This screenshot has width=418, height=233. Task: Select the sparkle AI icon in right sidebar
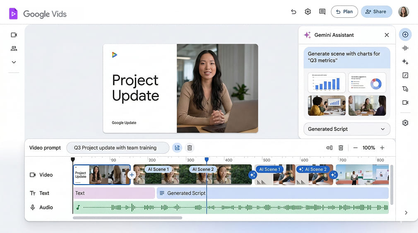point(405,62)
